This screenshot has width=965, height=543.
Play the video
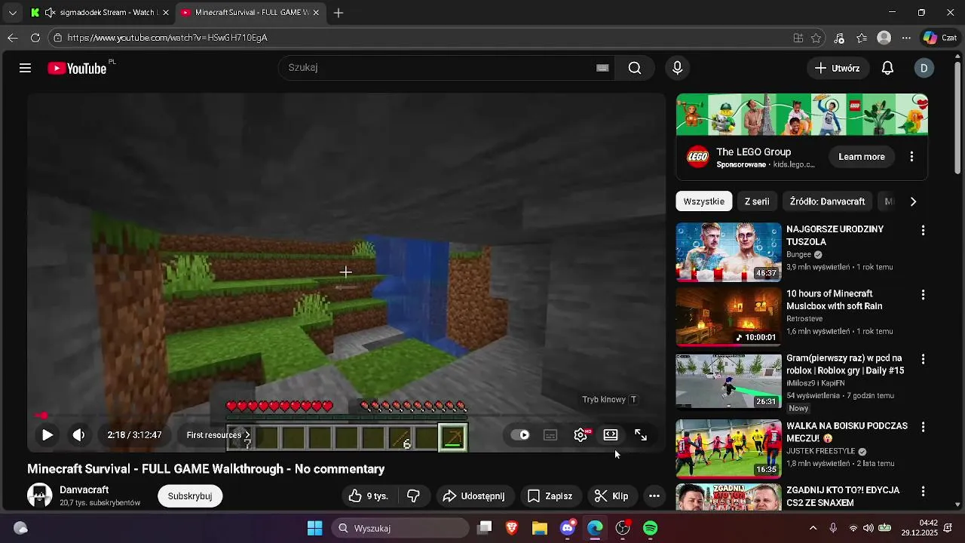47,435
